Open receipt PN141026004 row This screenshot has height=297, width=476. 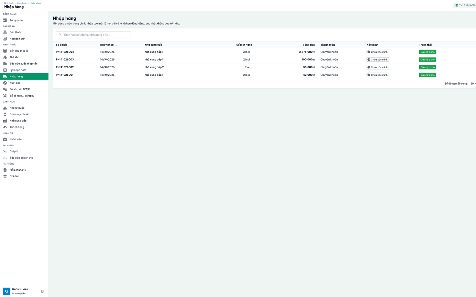click(264, 52)
